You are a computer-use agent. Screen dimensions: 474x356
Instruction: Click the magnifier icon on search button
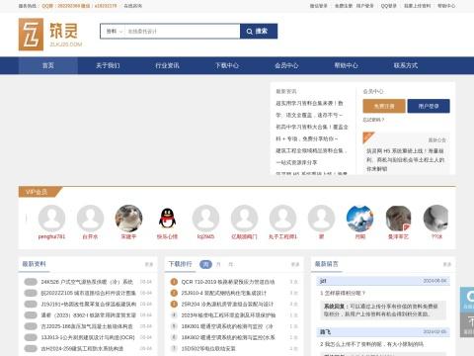pyautogui.click(x=250, y=32)
